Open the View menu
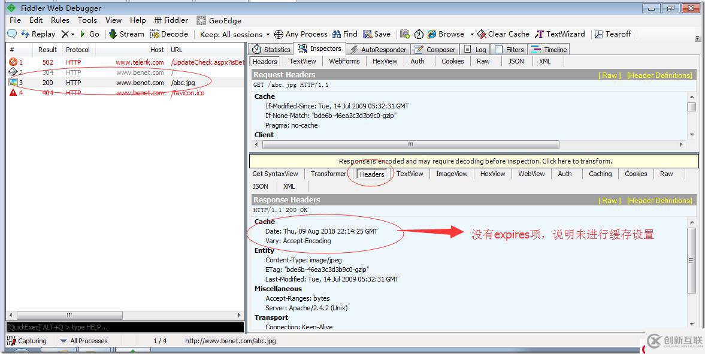 114,20
